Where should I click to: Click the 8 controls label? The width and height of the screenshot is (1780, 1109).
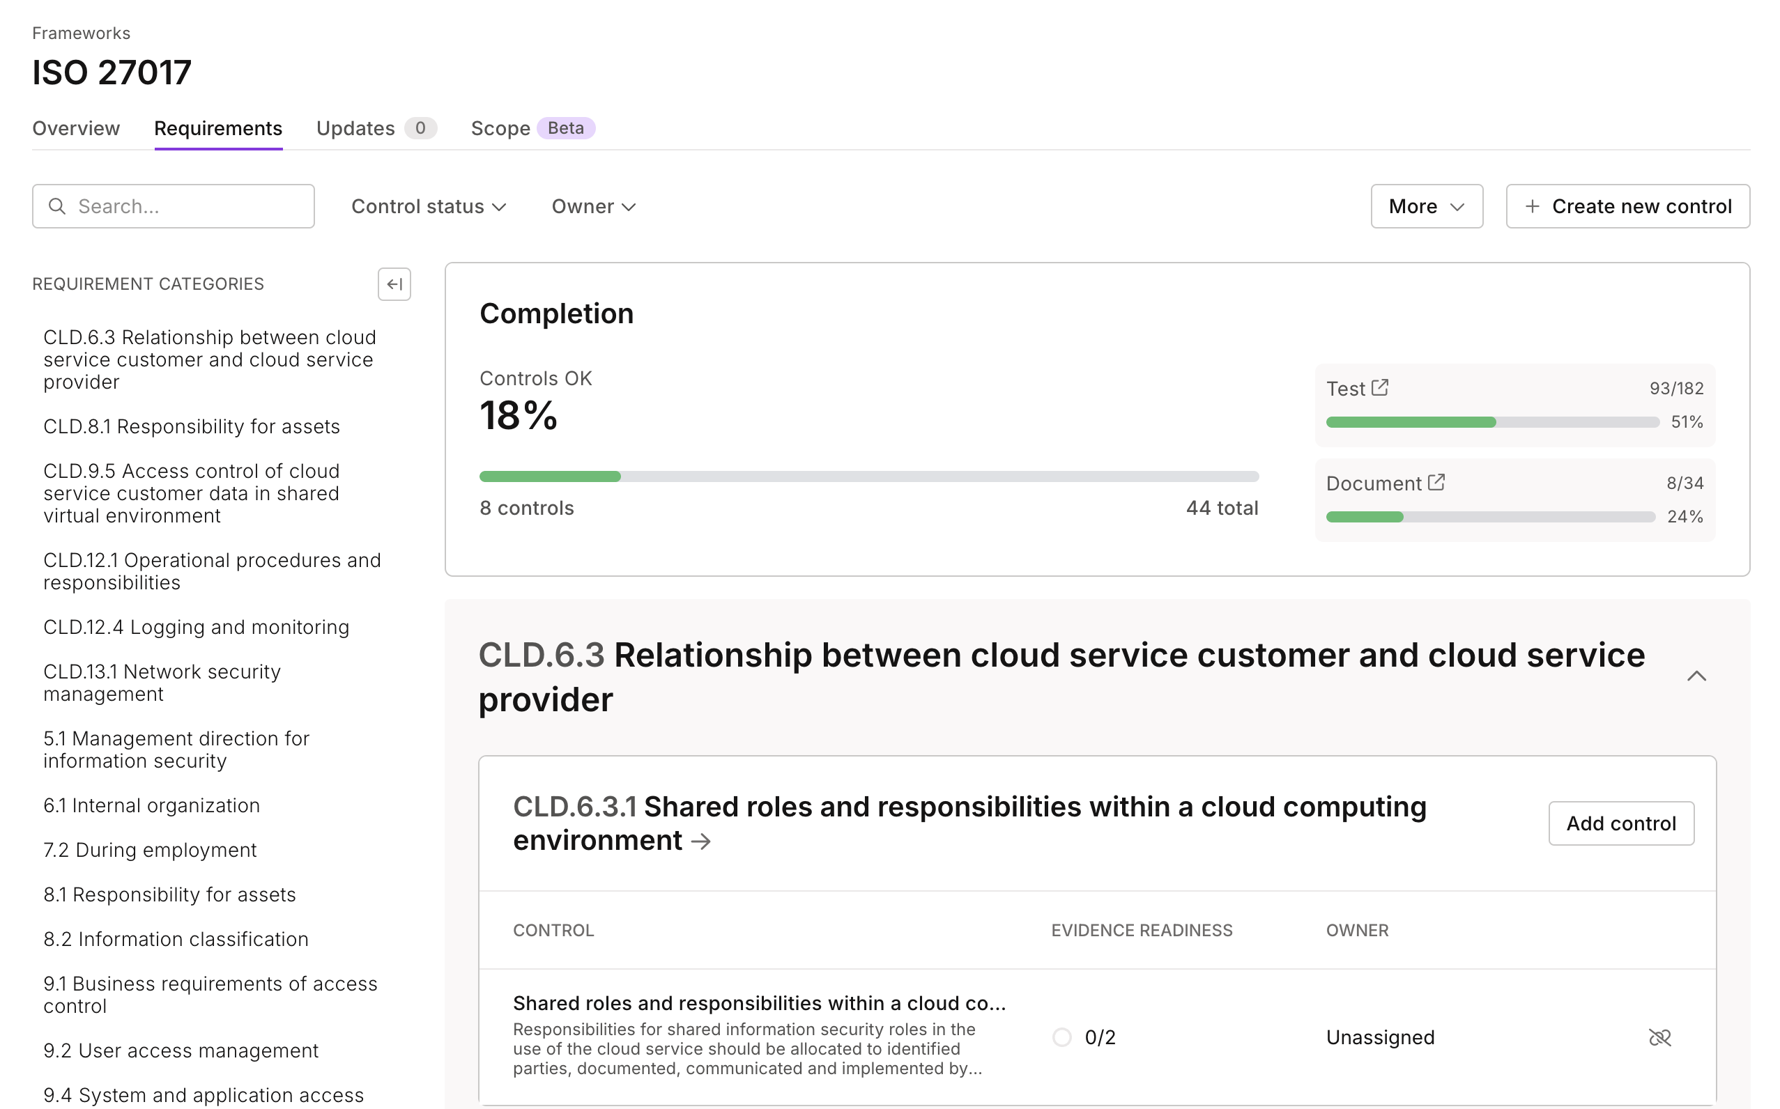click(x=526, y=508)
